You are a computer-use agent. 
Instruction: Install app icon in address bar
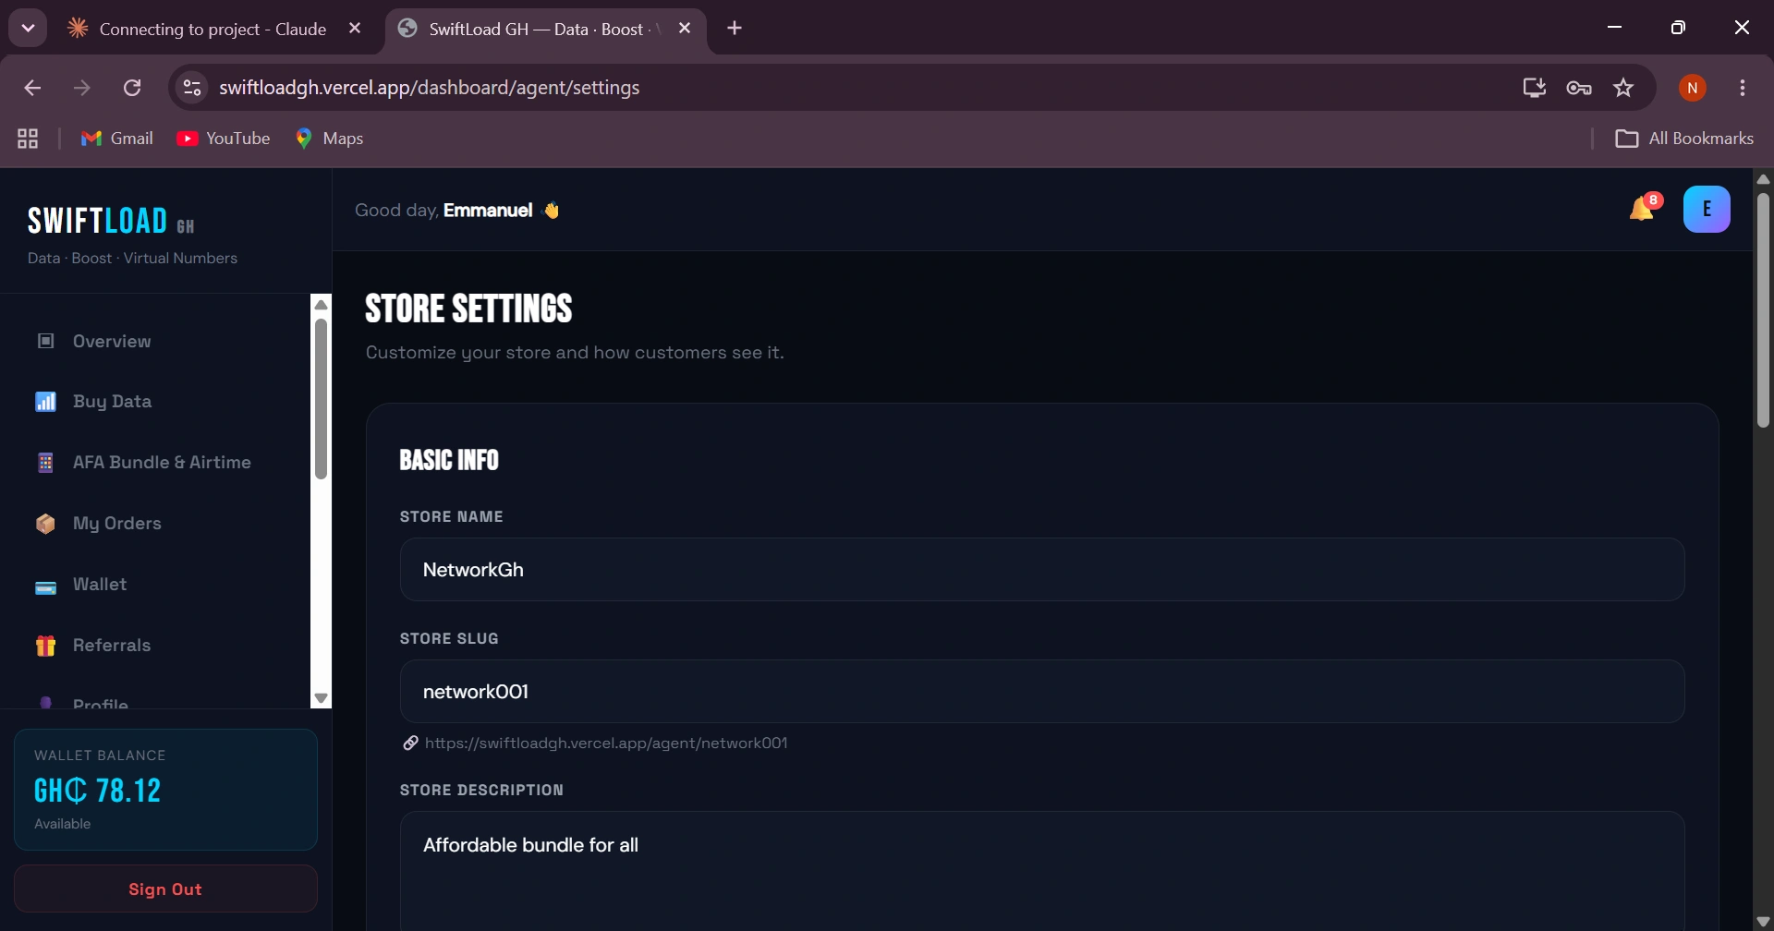1534,88
